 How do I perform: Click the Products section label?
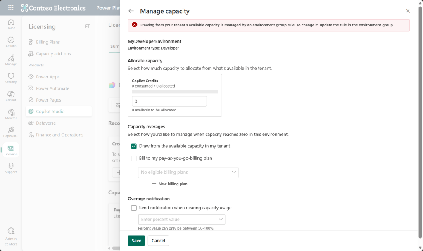point(36,65)
